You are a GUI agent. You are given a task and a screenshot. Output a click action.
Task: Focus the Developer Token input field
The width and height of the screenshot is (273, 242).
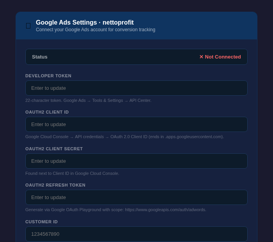(136, 88)
